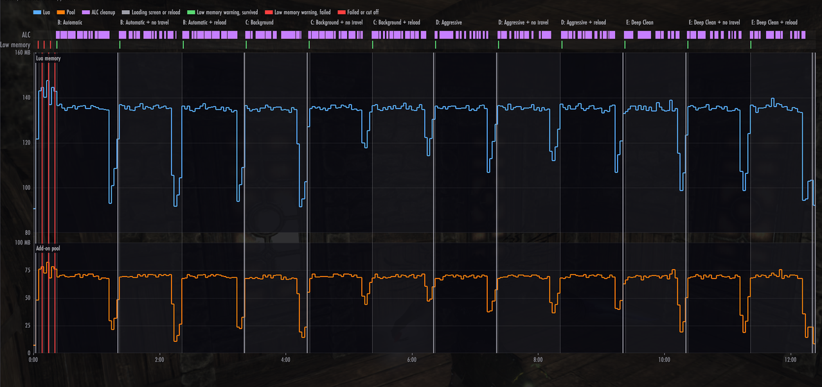Select the 8:00 time axis label
The height and width of the screenshot is (387, 822).
pyautogui.click(x=538, y=360)
